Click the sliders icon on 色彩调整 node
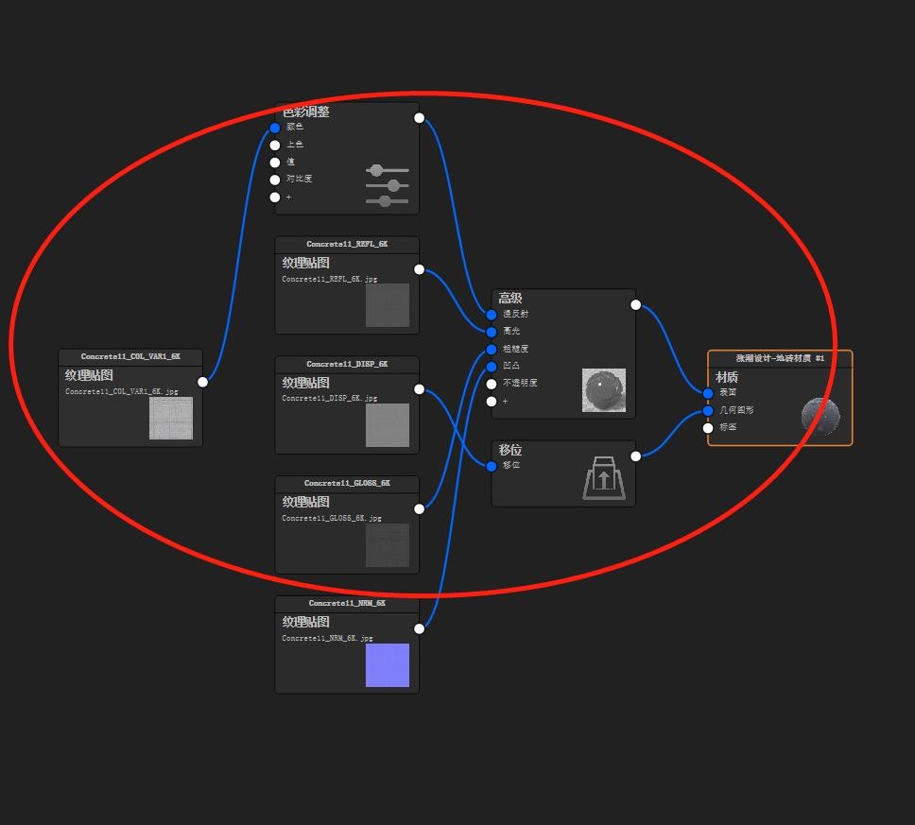Screen dimensions: 915x825 tap(387, 186)
